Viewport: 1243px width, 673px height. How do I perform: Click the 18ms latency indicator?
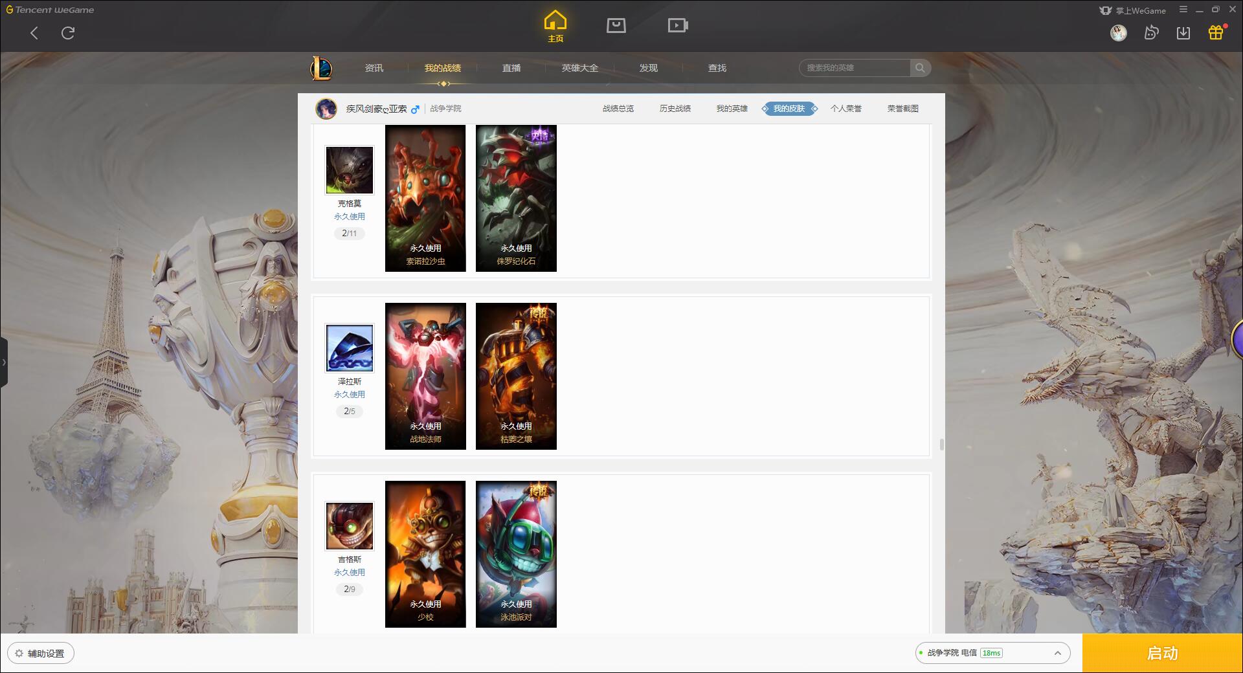pyautogui.click(x=991, y=654)
